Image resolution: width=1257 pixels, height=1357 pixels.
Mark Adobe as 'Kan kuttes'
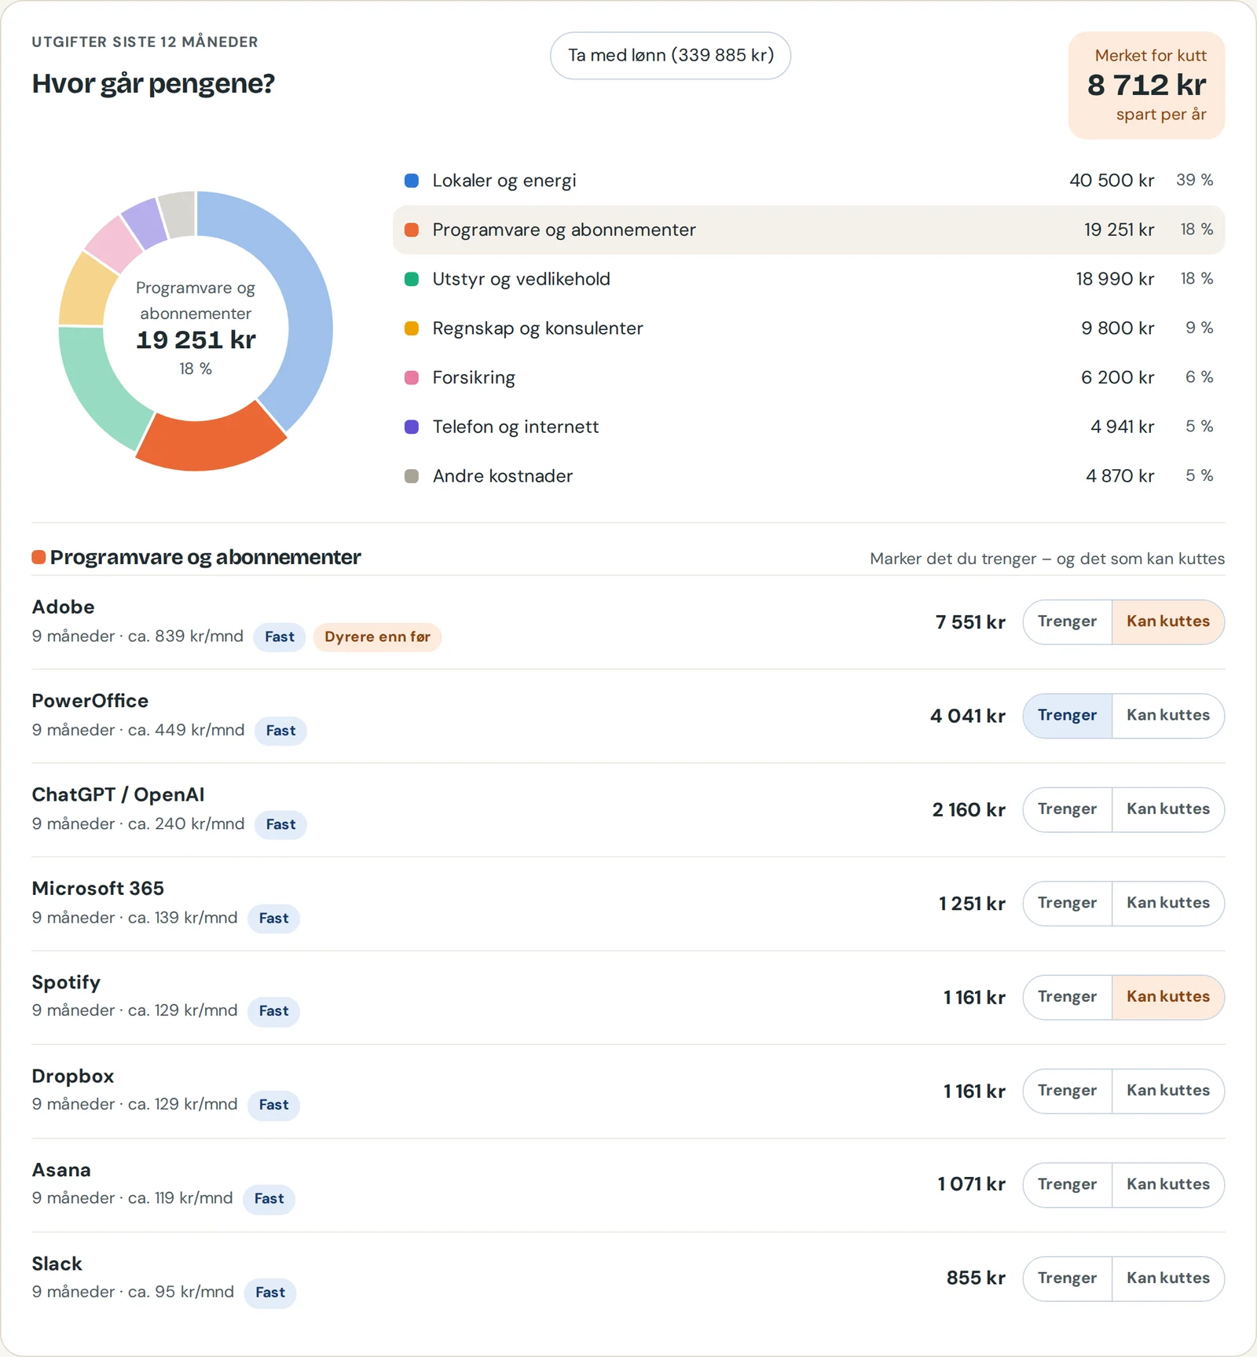(1167, 622)
